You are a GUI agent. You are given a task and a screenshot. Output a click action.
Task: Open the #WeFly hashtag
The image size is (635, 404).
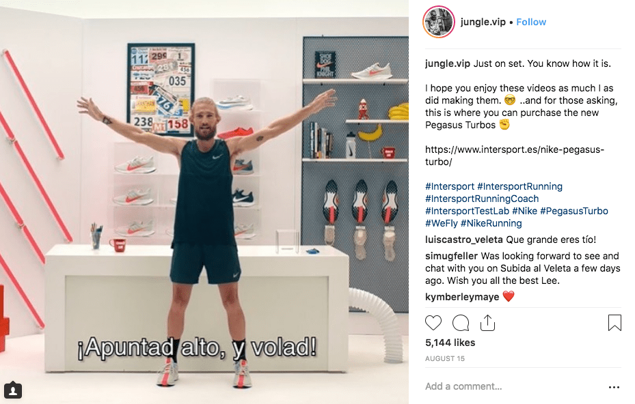(442, 223)
